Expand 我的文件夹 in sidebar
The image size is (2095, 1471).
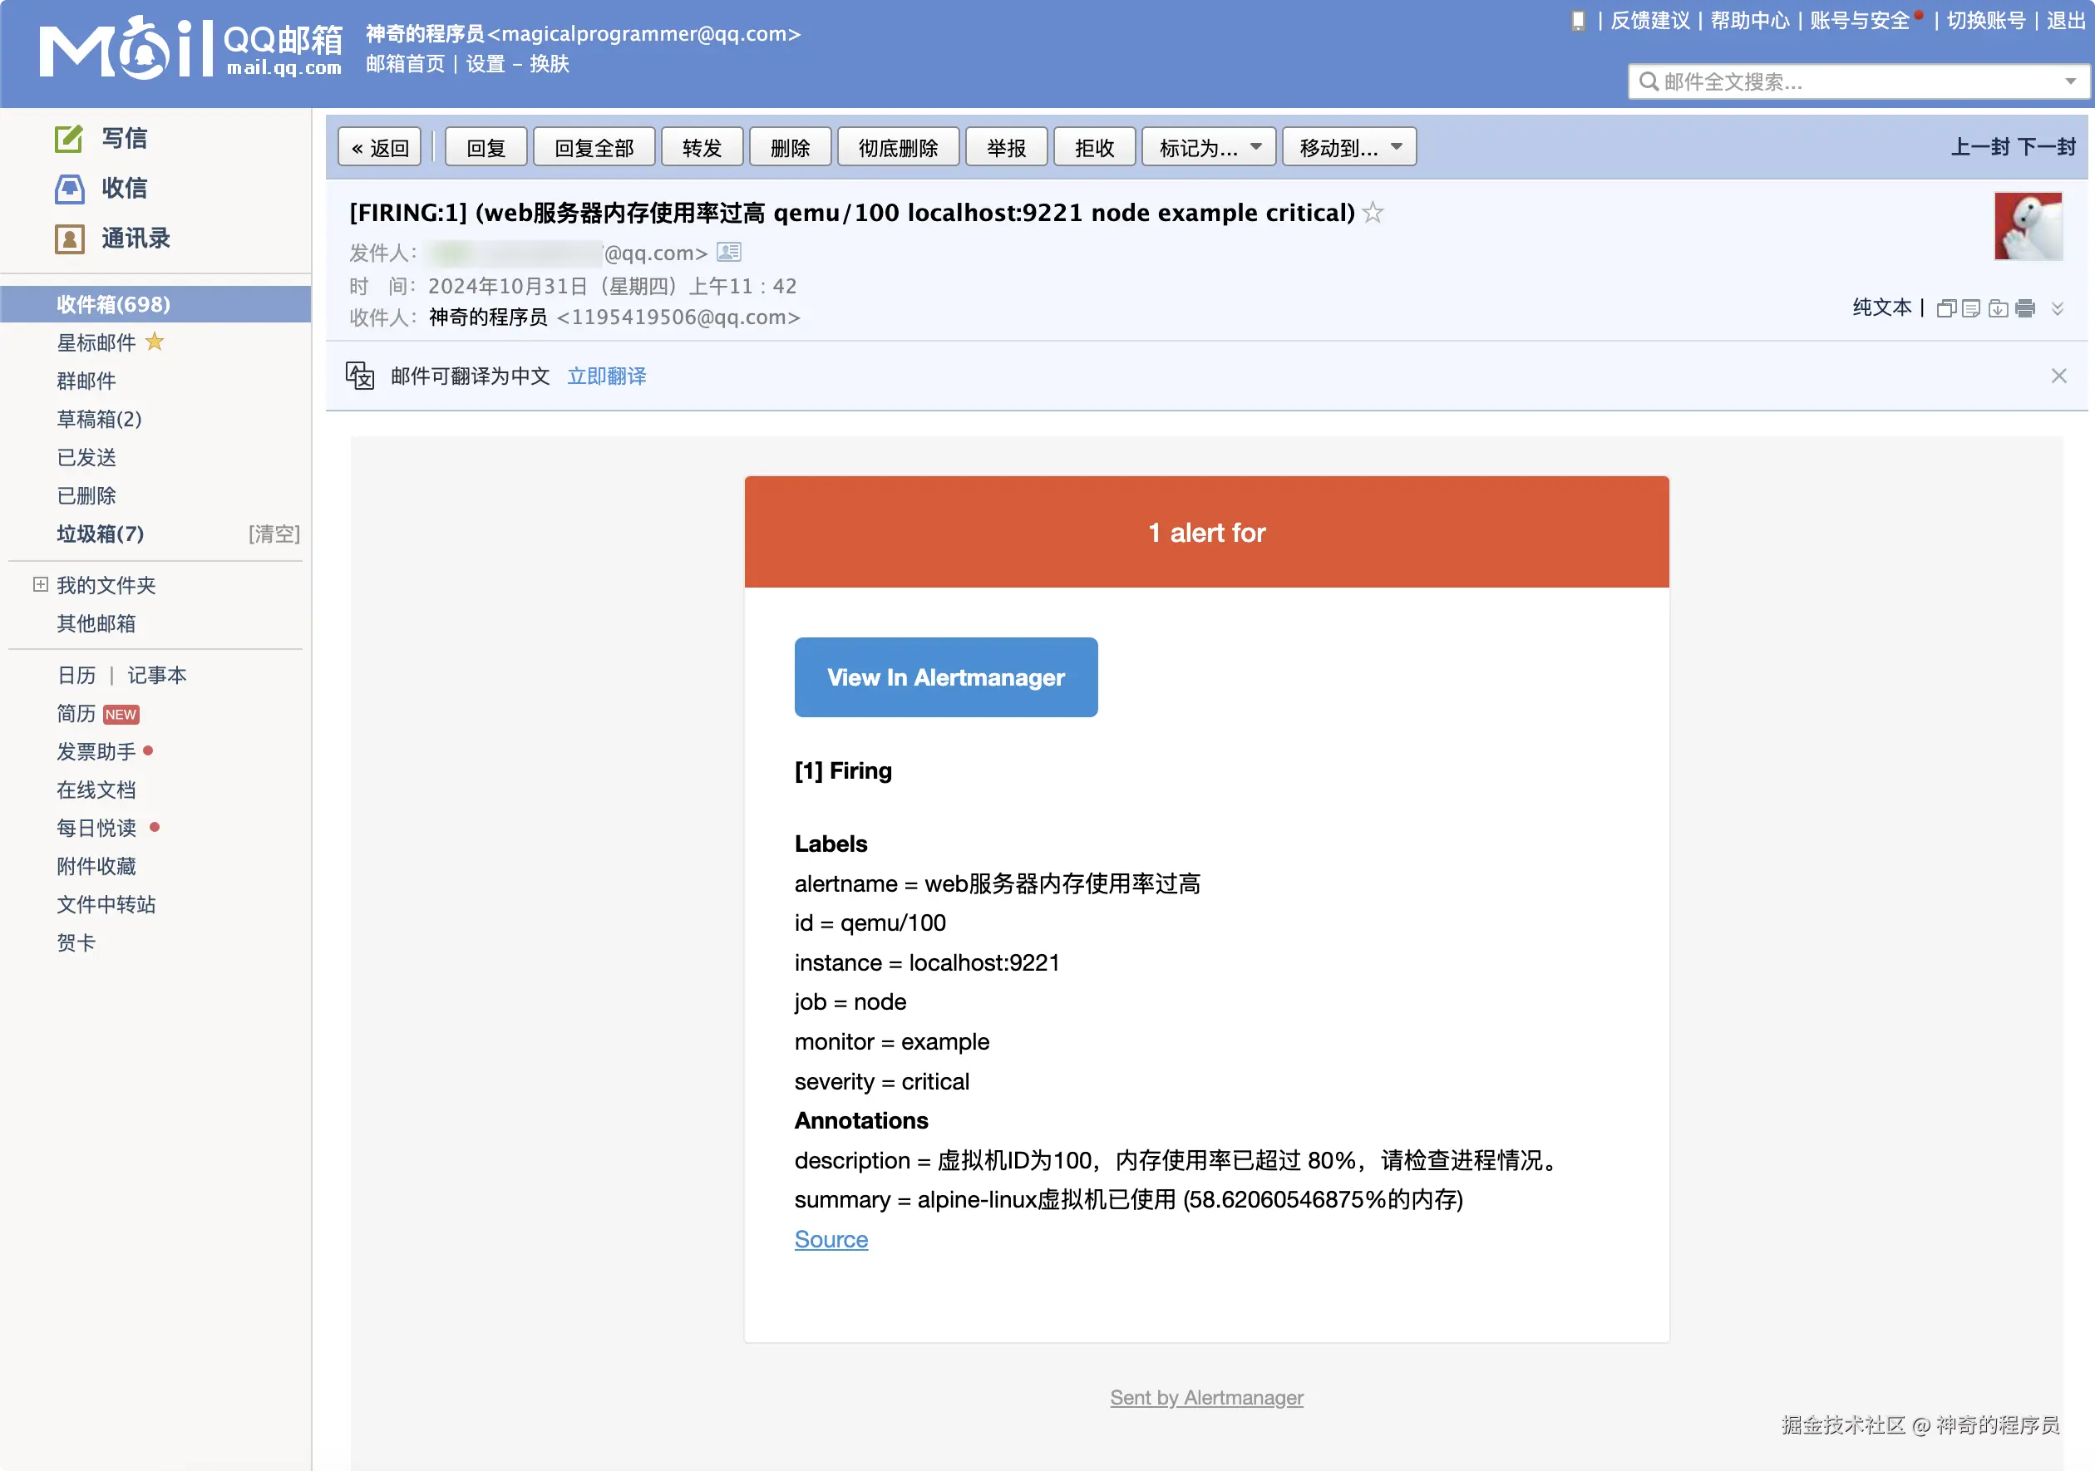39,584
